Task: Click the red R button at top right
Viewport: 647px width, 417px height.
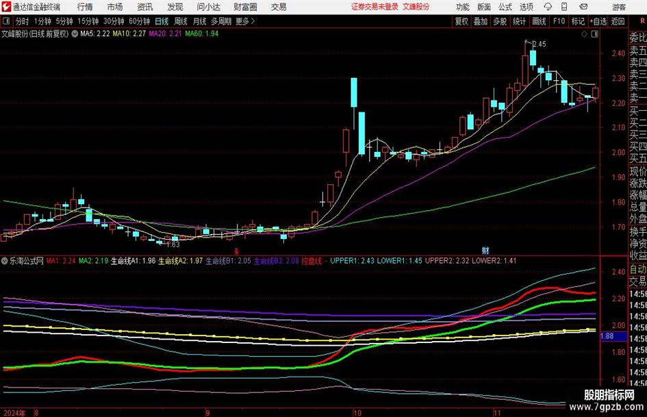Action: (642, 21)
